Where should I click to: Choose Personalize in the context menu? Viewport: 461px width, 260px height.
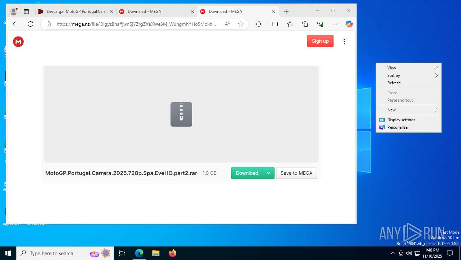[x=408, y=127]
